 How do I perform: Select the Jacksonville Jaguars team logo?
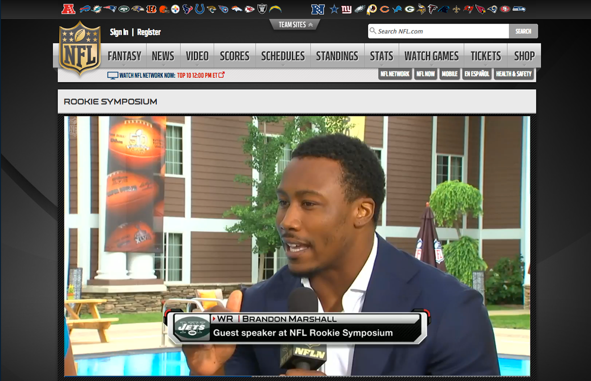(x=212, y=9)
